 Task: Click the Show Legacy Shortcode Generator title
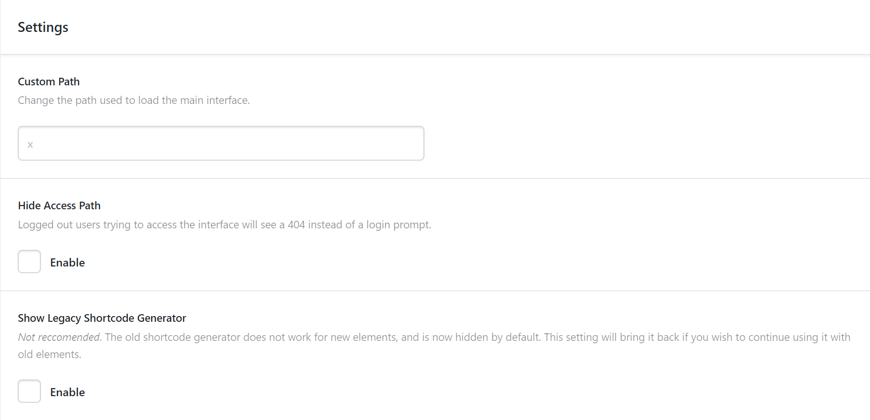[x=102, y=318]
